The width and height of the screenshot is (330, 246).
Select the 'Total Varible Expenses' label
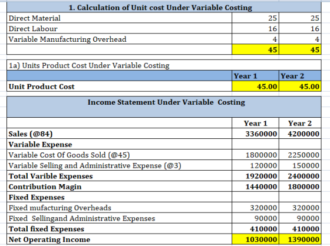pos(119,176)
